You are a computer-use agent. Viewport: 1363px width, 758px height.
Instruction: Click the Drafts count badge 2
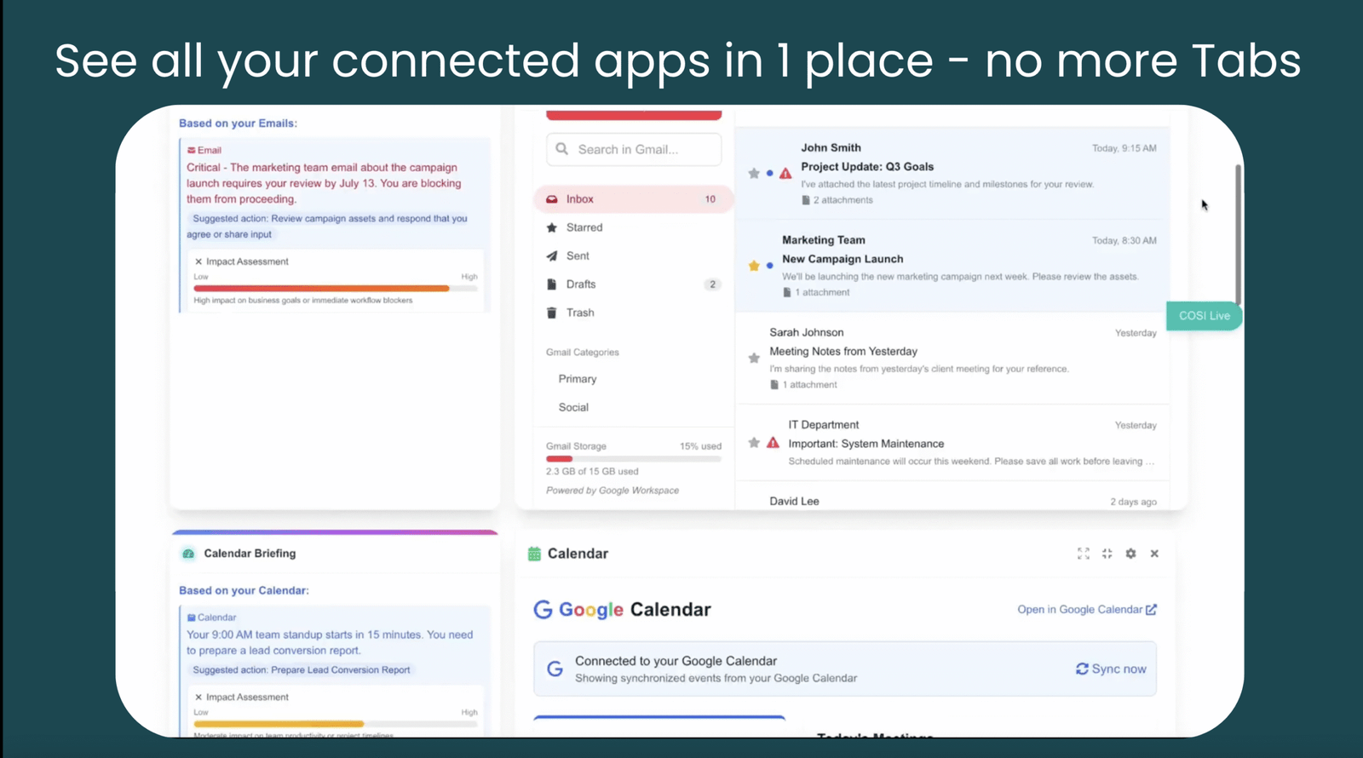(x=713, y=284)
